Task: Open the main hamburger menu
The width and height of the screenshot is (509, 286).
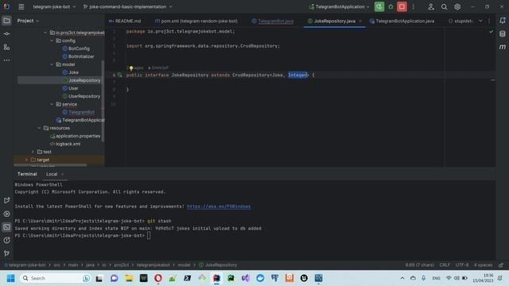Action: pos(21,6)
